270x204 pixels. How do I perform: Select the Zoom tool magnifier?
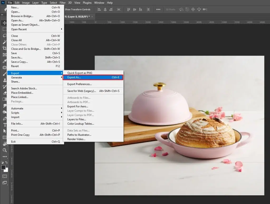click(4, 150)
